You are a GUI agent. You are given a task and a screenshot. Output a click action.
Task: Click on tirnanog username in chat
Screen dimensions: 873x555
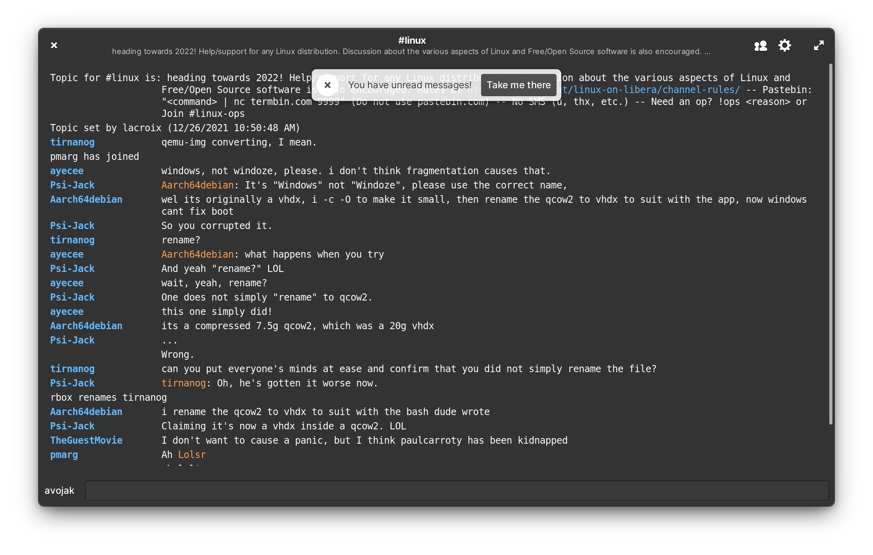click(x=71, y=141)
